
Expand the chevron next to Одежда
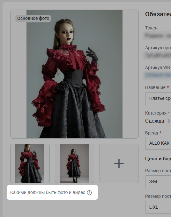tap(168, 121)
